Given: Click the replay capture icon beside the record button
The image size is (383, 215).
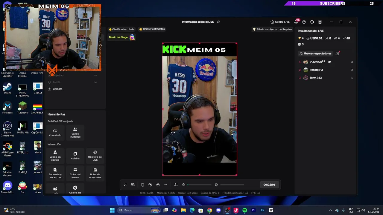Looking at the screenshot, I should [158, 185].
